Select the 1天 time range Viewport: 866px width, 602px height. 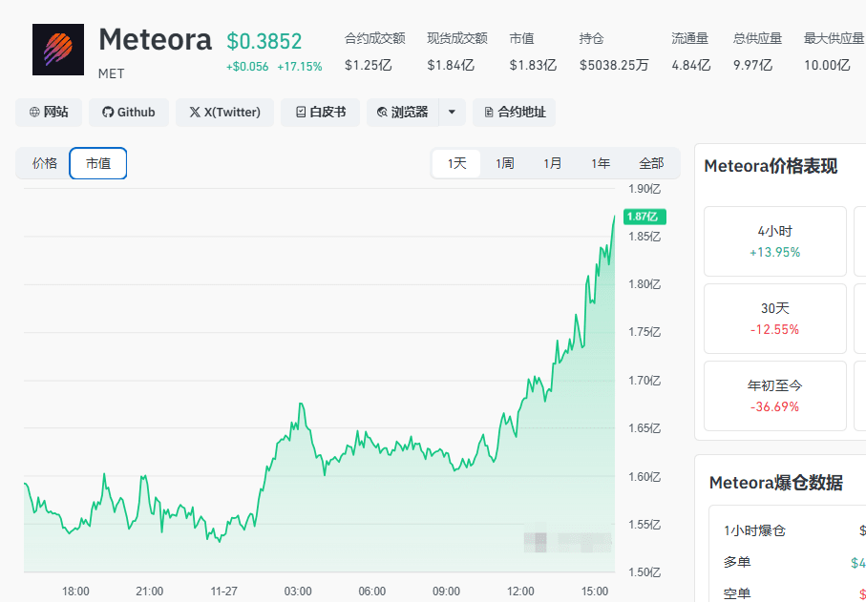[x=456, y=163]
